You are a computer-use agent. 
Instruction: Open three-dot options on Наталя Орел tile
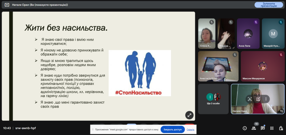[x=266, y=99]
